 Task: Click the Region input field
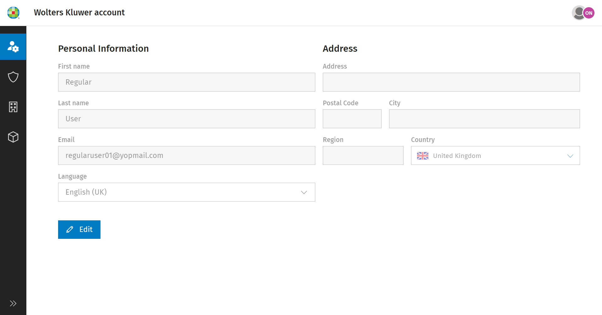click(363, 155)
